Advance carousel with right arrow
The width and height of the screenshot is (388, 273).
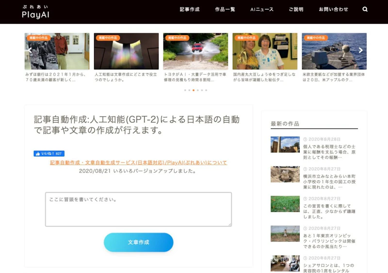(360, 50)
